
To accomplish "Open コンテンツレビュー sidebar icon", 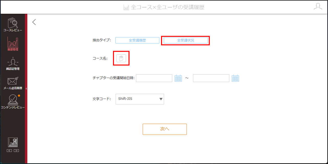I will coord(13,102).
